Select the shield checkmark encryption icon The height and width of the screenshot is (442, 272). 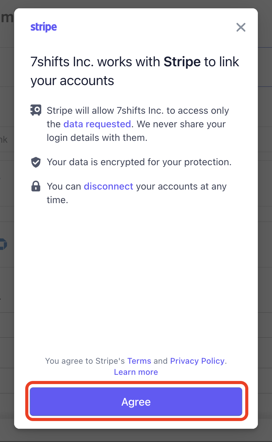(x=36, y=162)
